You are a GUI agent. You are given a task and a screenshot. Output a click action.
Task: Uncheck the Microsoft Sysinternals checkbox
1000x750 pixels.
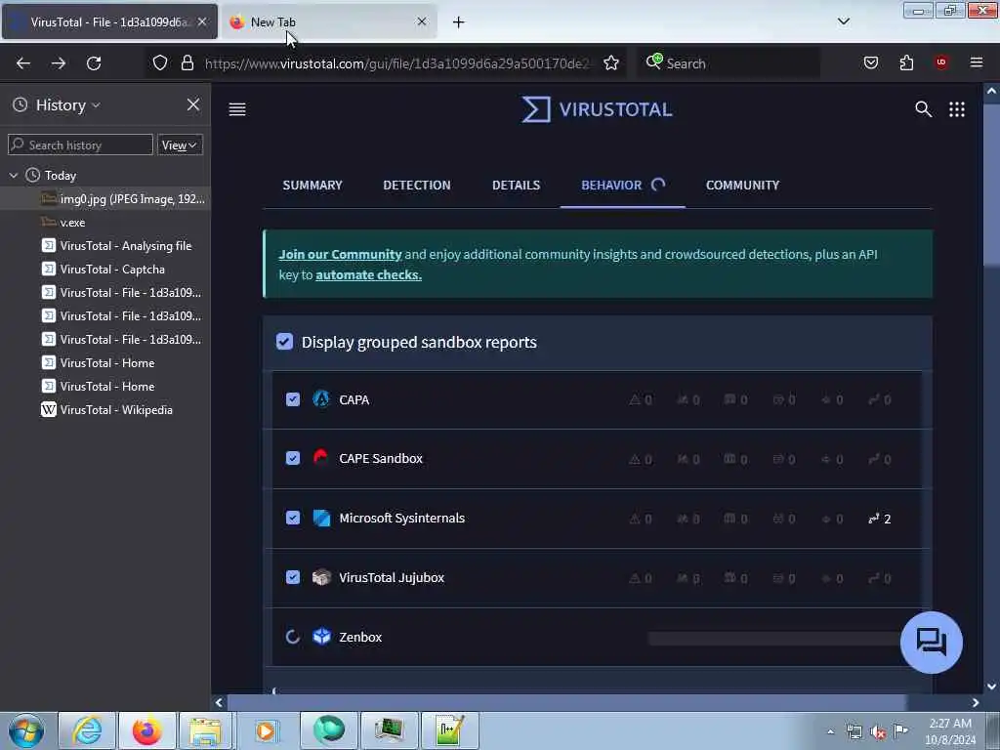coord(293,518)
